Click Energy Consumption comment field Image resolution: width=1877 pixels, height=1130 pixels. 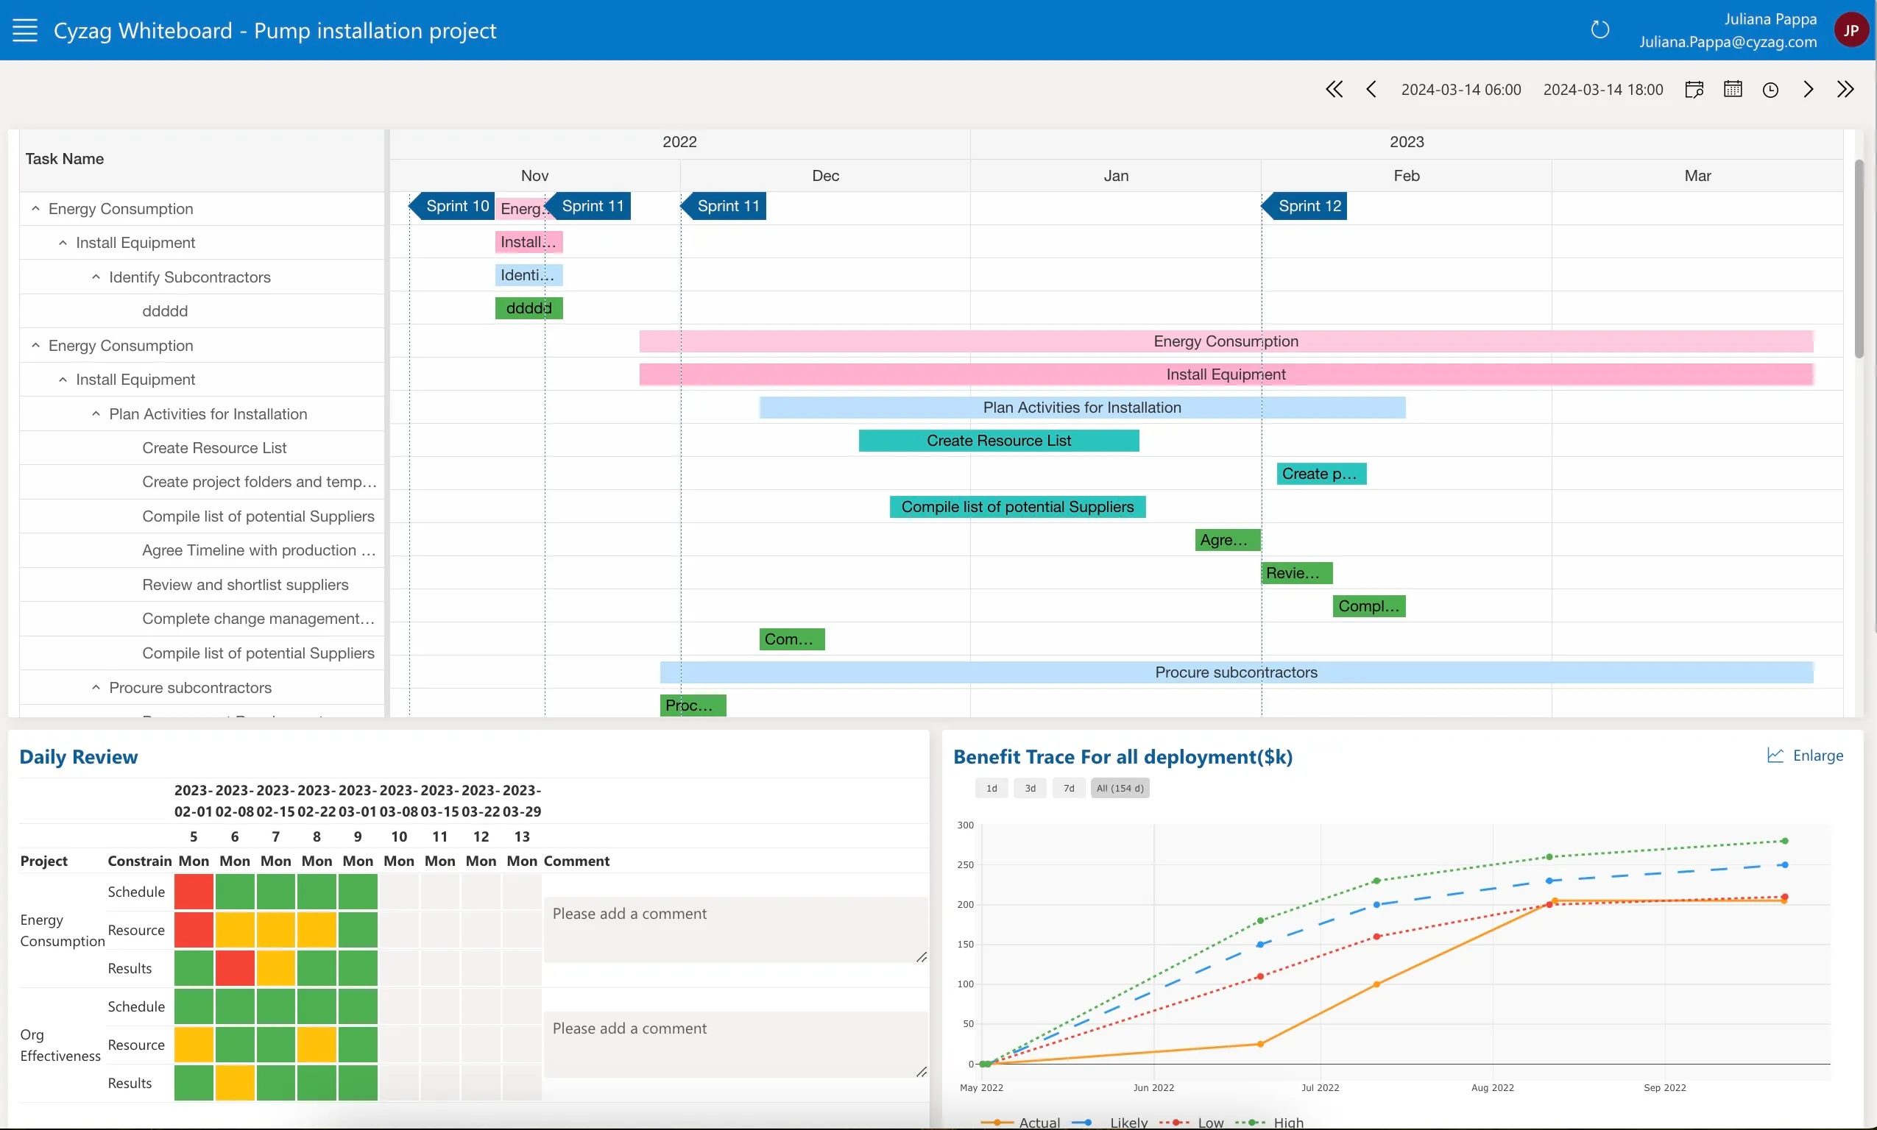click(735, 930)
